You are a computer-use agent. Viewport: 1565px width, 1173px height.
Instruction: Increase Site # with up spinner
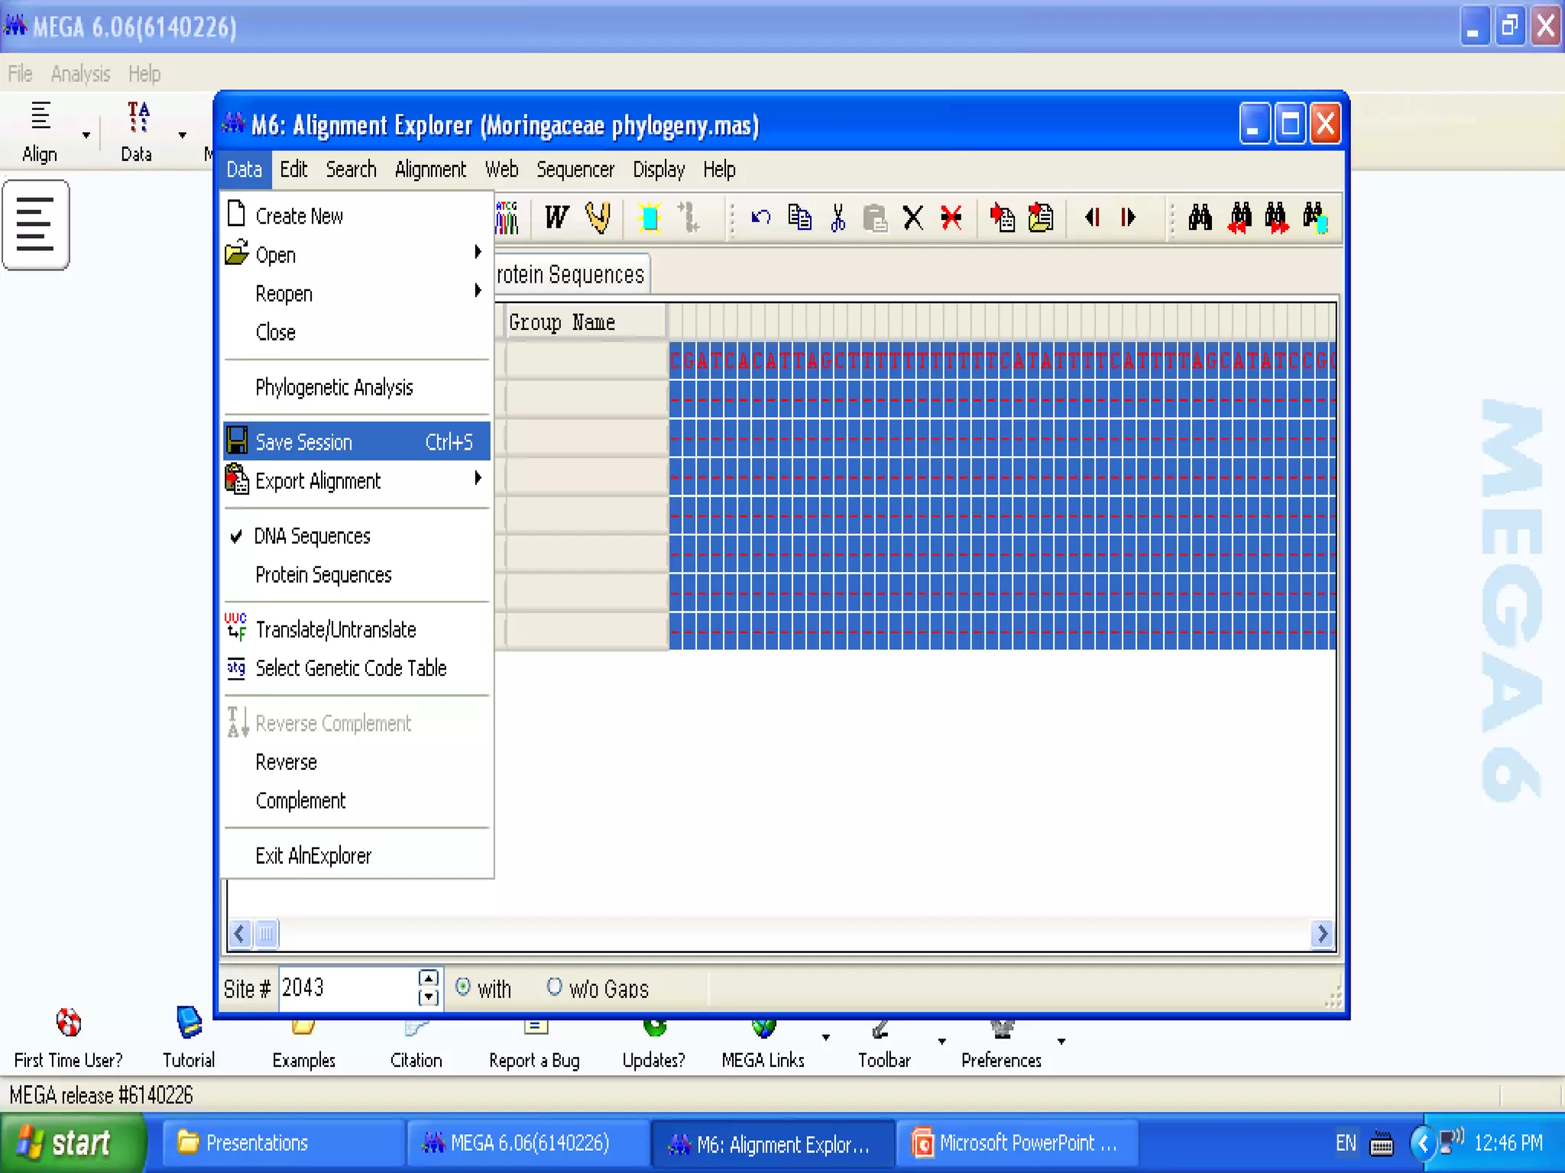429,978
